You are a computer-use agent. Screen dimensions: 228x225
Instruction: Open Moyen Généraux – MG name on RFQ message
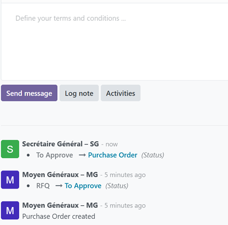[x=60, y=175]
